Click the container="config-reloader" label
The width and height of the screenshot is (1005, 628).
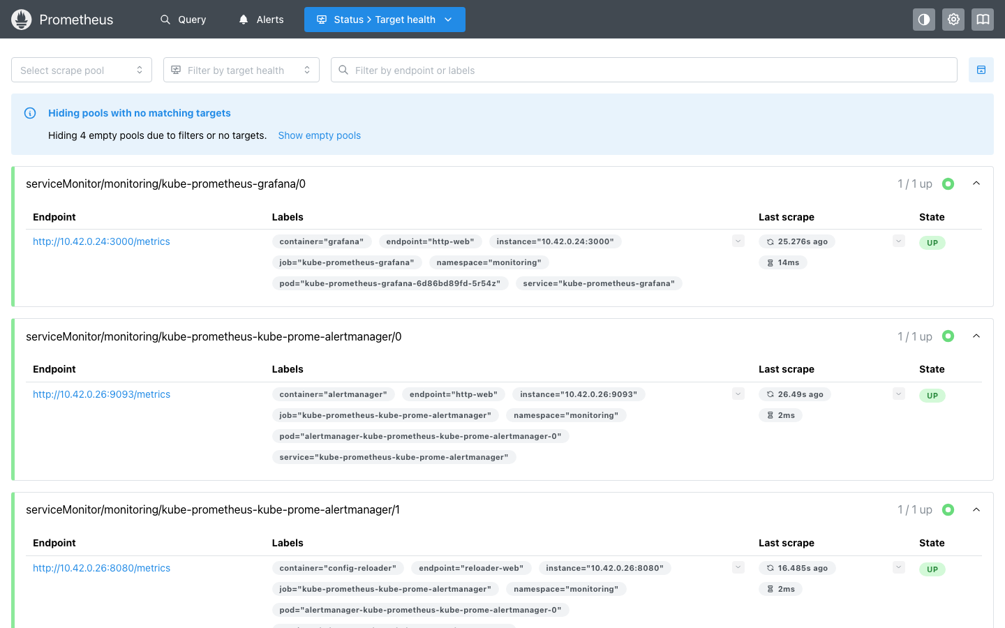338,568
